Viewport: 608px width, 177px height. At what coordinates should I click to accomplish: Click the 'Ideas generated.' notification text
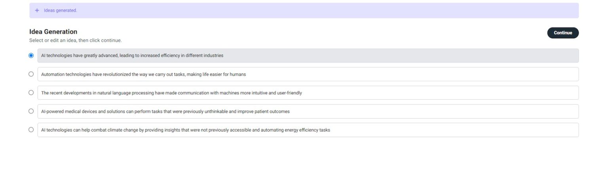[60, 11]
